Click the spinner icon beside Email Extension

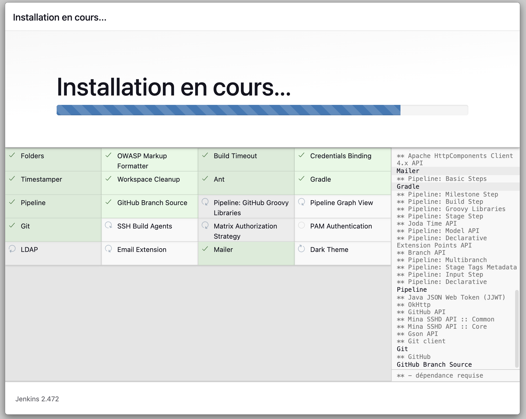[x=108, y=249]
